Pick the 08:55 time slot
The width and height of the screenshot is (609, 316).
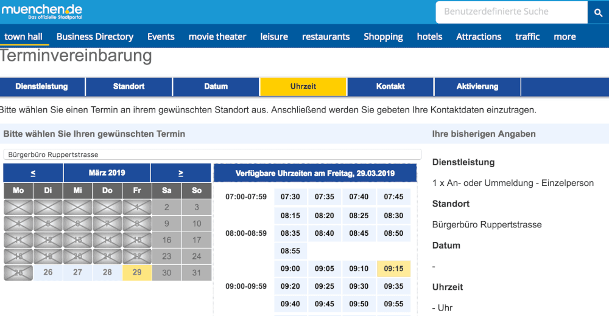point(290,250)
